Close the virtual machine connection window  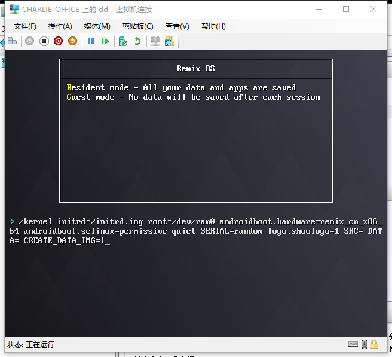tap(373, 9)
